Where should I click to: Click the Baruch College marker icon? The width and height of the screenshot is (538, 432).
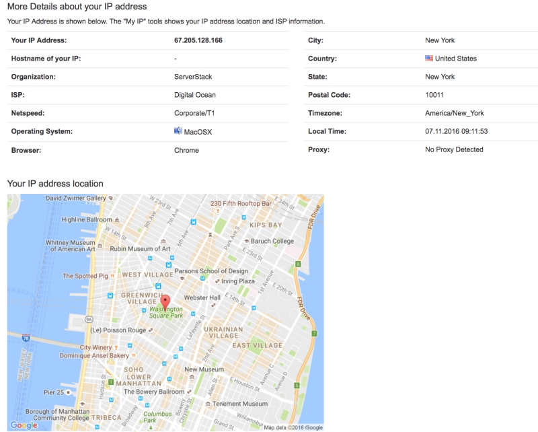pyautogui.click(x=246, y=241)
